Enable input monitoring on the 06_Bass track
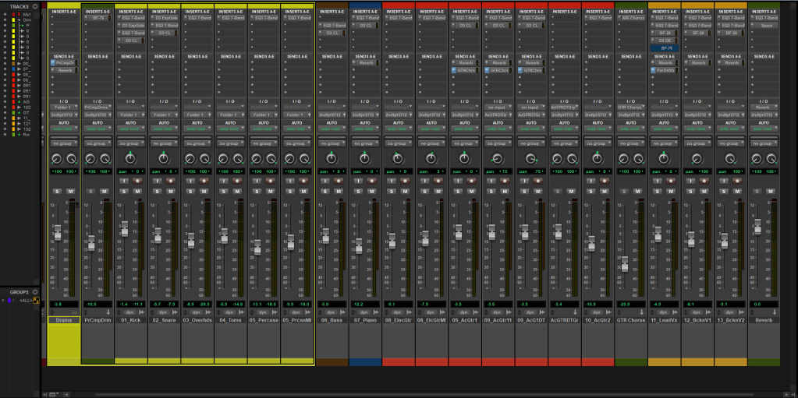Image resolution: width=798 pixels, height=398 pixels. pyautogui.click(x=325, y=181)
